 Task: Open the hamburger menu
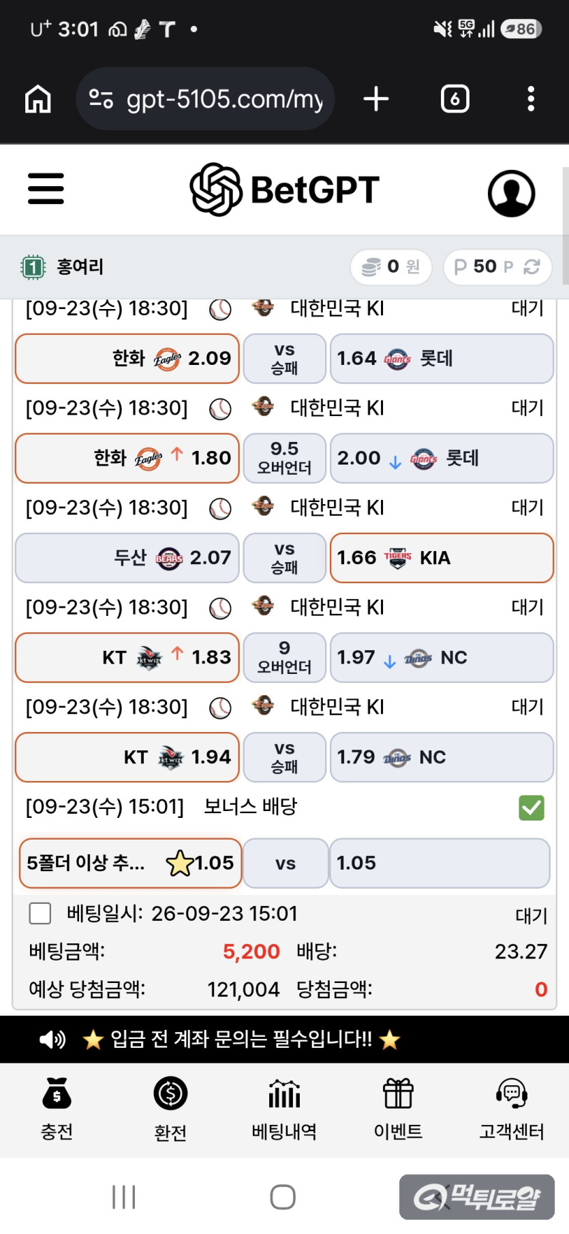[46, 189]
